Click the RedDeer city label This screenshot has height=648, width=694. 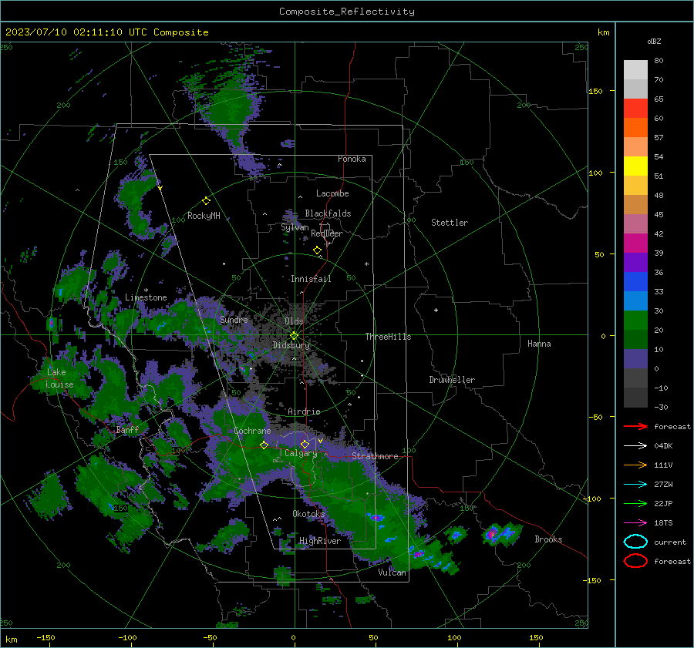tap(327, 233)
